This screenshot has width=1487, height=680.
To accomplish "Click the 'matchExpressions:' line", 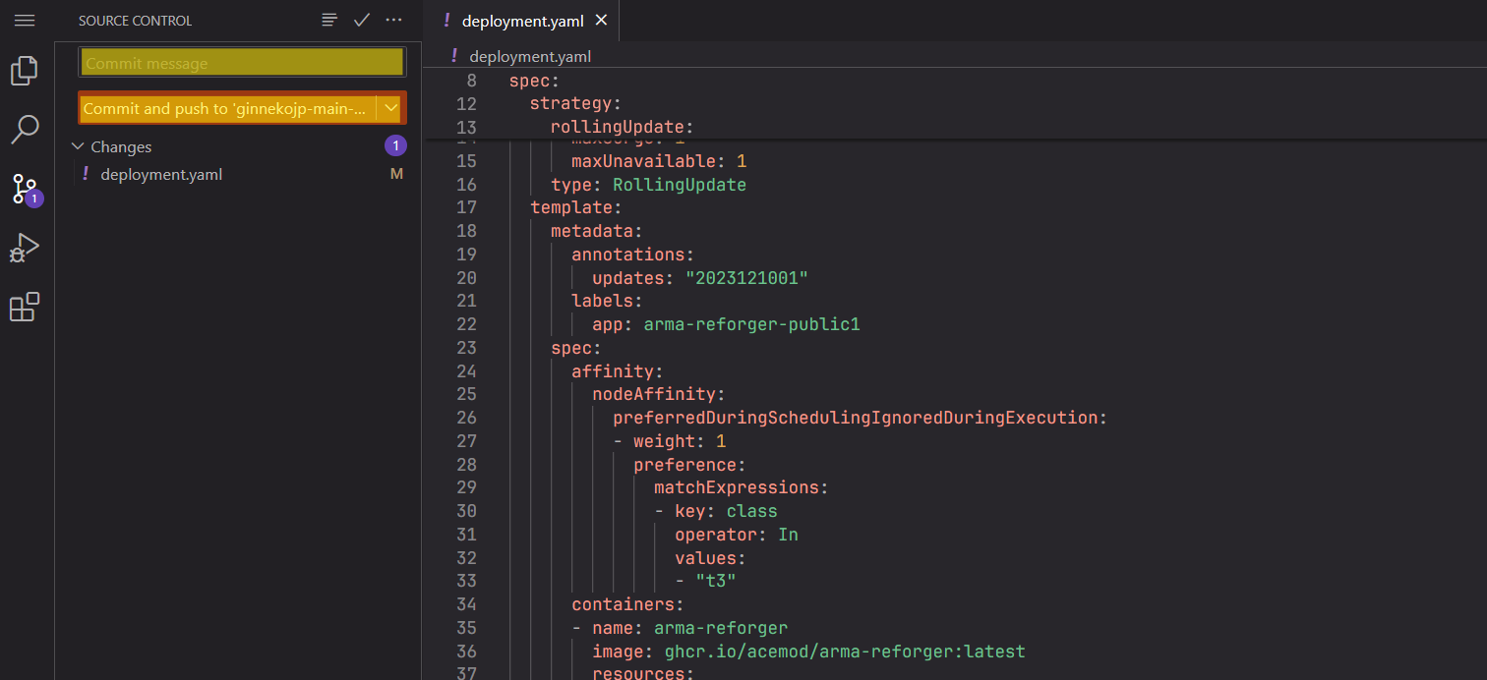I will 742,487.
